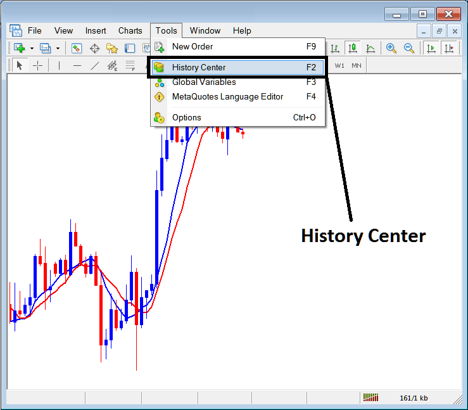
Task: Expand the Profiles dropdown arrow
Action: 58,48
